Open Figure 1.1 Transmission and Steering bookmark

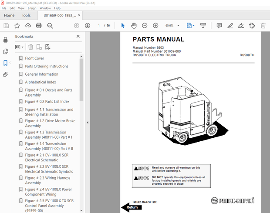click(49, 112)
